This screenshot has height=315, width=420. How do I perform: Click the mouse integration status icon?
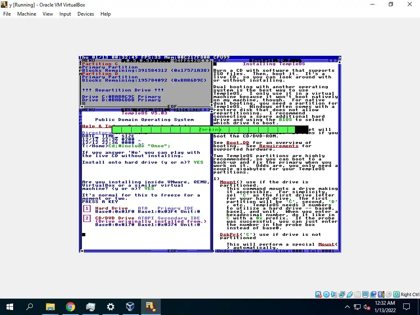point(389,294)
